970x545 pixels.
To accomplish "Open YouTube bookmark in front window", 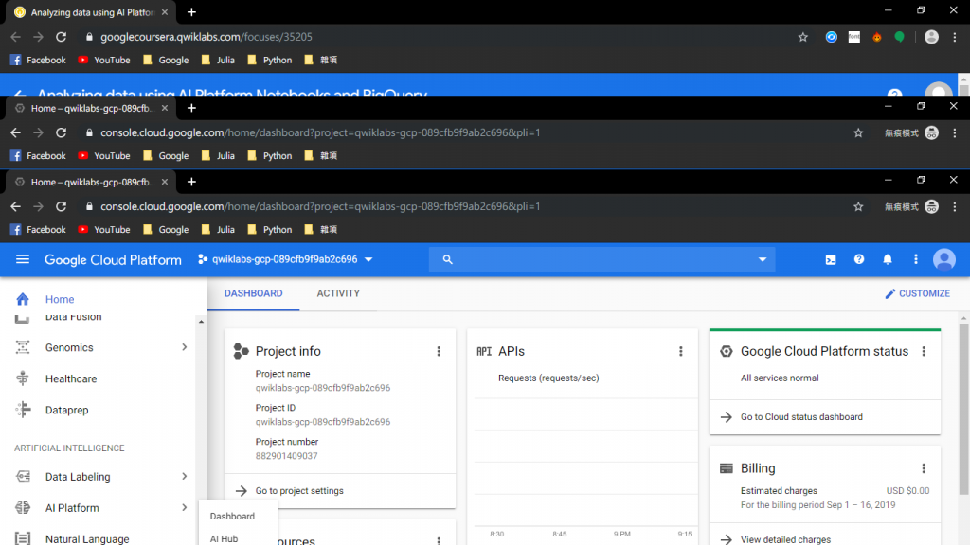I will pos(104,229).
